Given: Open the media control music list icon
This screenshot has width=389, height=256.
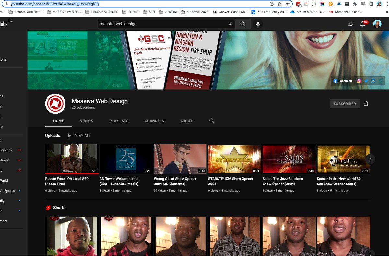Looking at the screenshot, I should pos(363,4).
